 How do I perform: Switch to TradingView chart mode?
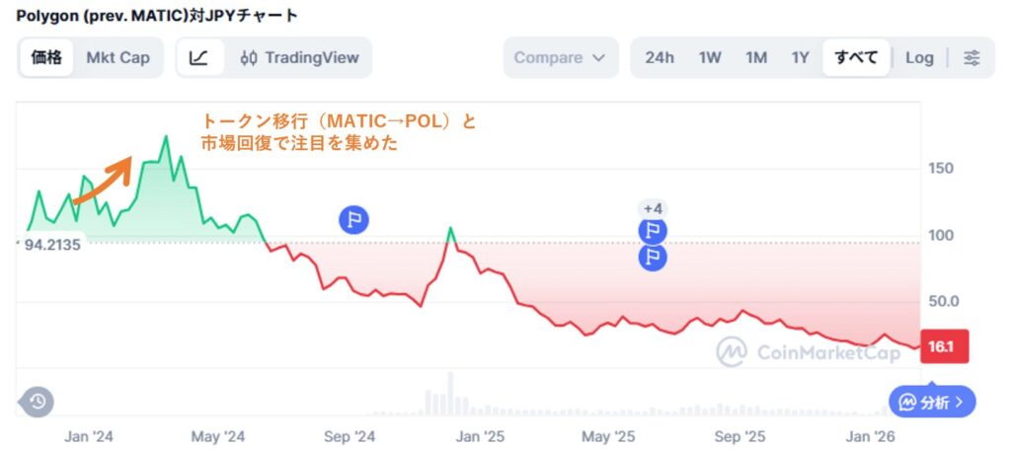click(299, 58)
